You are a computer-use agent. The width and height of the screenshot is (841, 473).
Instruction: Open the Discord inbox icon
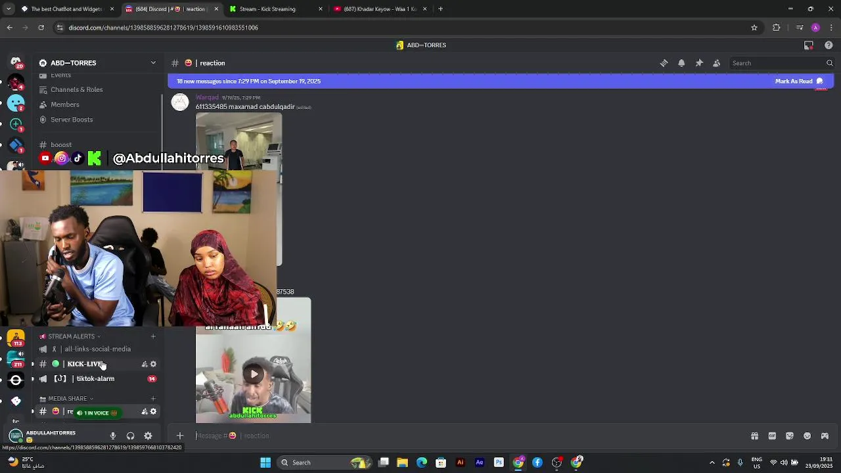(x=809, y=45)
